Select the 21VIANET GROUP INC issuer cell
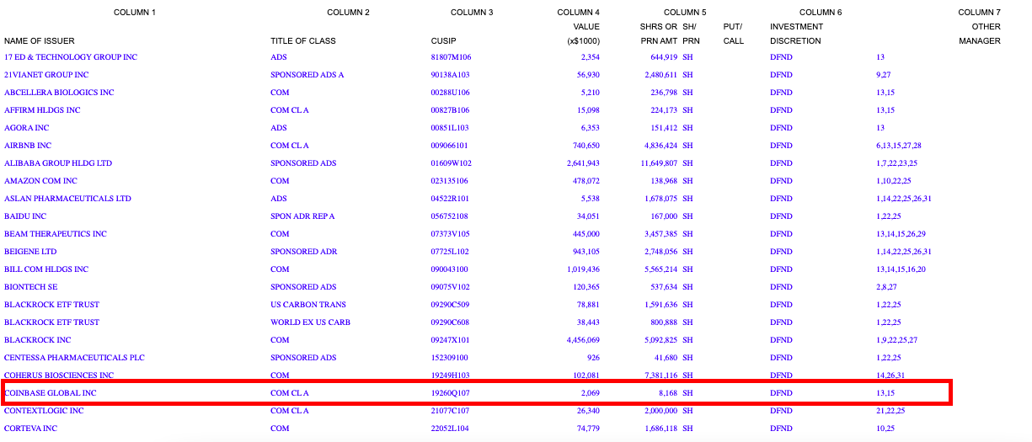The image size is (1032, 442). click(x=46, y=75)
